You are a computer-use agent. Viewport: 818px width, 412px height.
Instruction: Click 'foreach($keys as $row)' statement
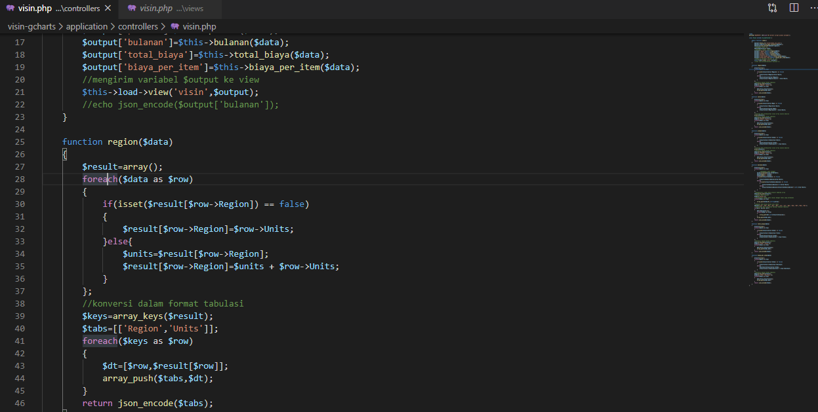pos(138,341)
